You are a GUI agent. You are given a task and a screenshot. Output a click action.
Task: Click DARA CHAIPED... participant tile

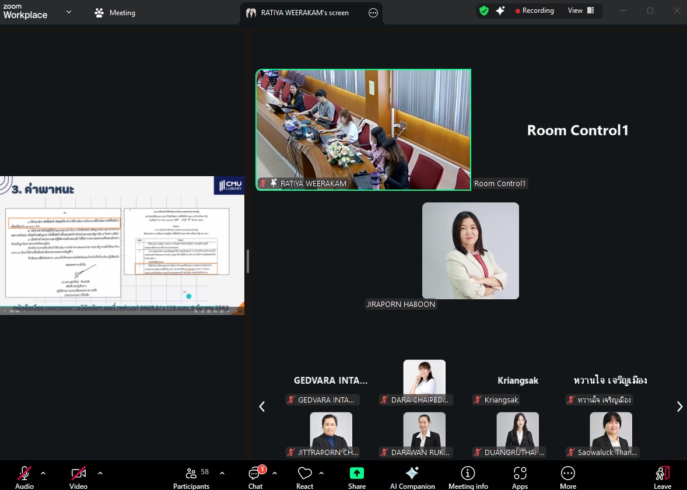(424, 382)
